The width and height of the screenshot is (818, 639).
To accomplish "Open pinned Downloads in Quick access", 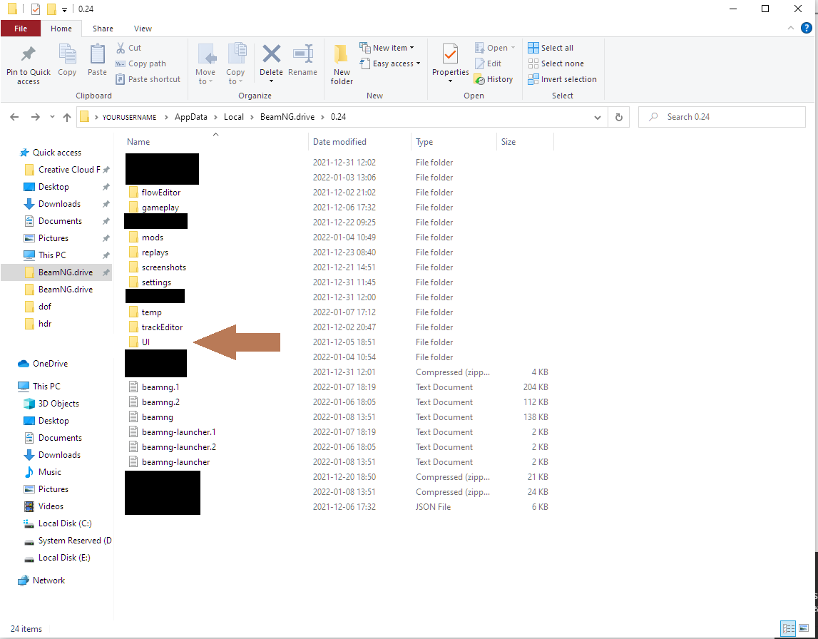I will pos(59,204).
